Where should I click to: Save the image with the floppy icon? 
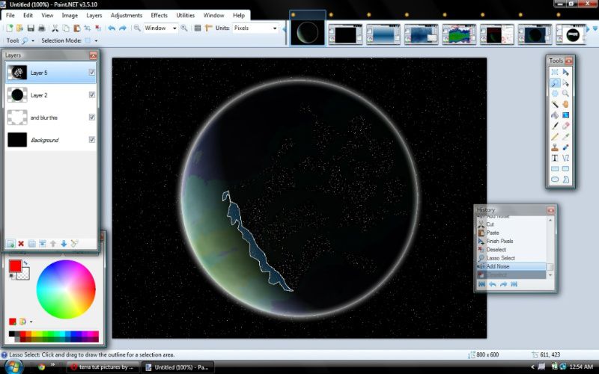31,28
